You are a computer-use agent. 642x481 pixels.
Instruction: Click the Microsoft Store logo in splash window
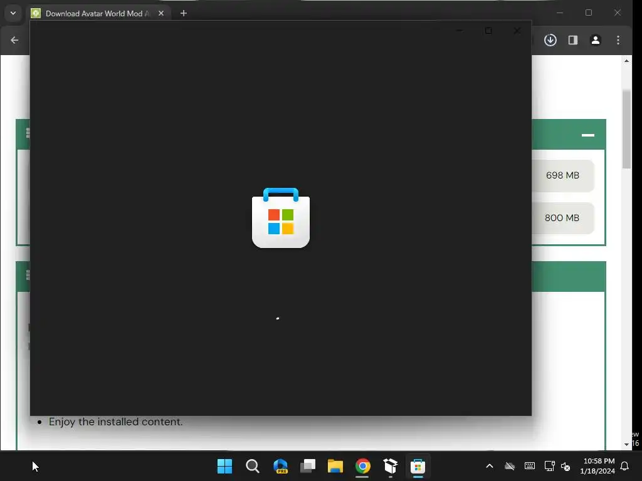(x=281, y=217)
